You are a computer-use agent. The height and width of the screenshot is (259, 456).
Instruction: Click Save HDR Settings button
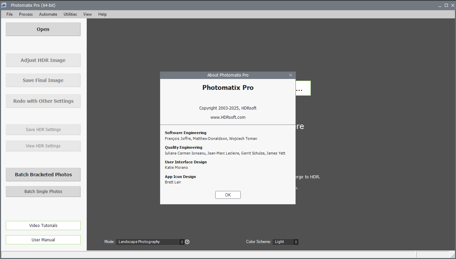43,130
